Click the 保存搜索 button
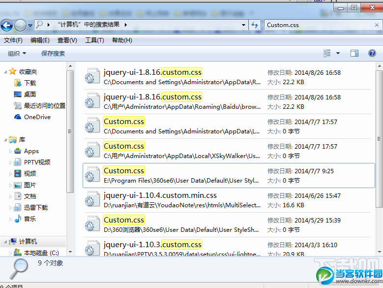This screenshot has height=288, width=383. (53, 53)
